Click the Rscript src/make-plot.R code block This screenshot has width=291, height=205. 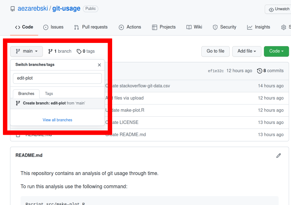(x=150, y=201)
